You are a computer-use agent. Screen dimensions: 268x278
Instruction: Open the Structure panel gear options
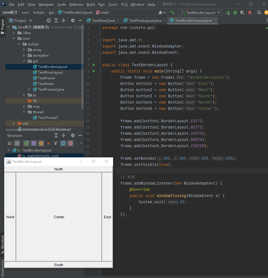(73, 136)
